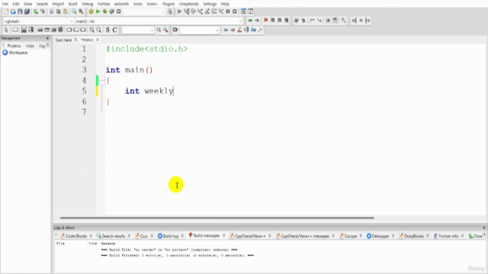Open the Edit menu

(16, 4)
